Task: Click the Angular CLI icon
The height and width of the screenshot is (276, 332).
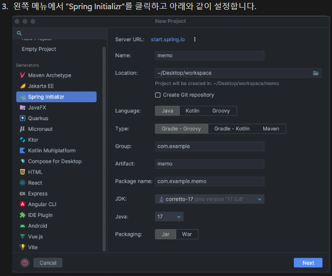Action: (22, 204)
